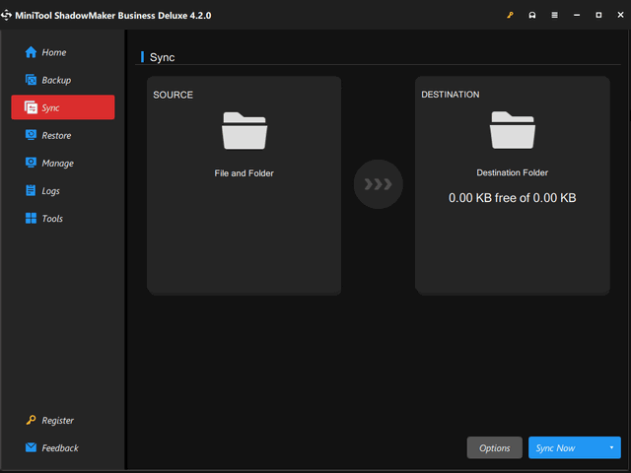The image size is (631, 473).
Task: Click the Destination Folder label
Action: point(512,173)
